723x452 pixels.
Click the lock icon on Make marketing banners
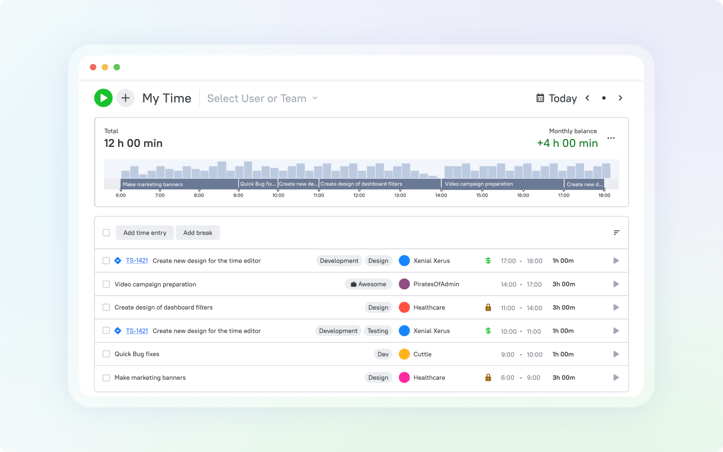pyautogui.click(x=488, y=377)
